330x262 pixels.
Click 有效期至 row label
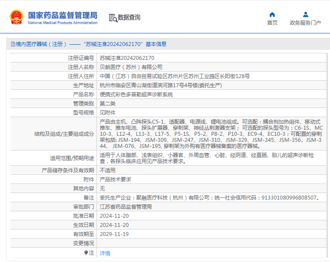[x=83, y=234]
